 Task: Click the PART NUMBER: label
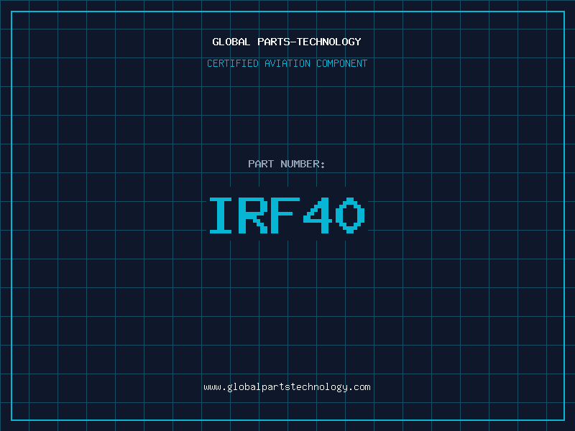(287, 164)
